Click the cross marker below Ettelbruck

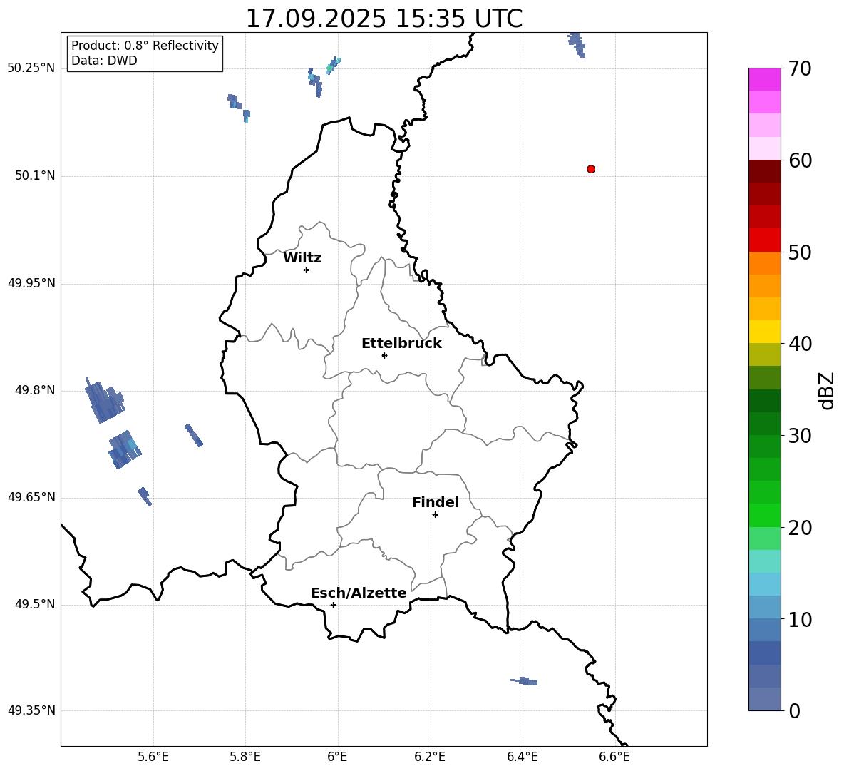(x=384, y=355)
